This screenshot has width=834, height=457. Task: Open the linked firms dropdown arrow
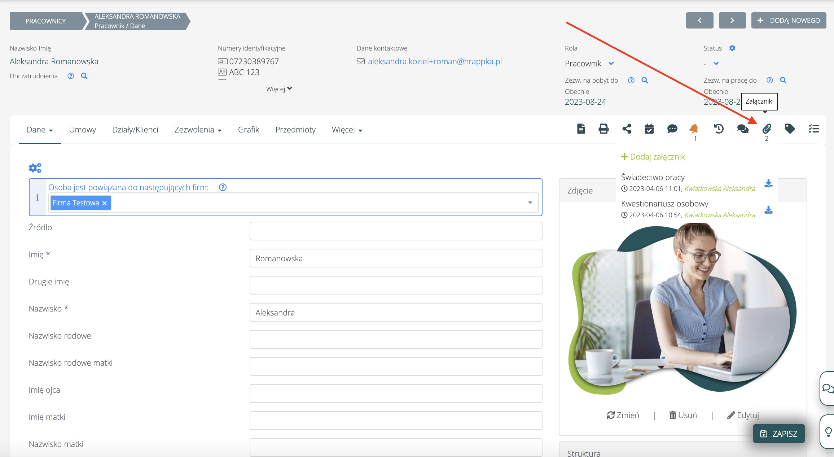(530, 203)
